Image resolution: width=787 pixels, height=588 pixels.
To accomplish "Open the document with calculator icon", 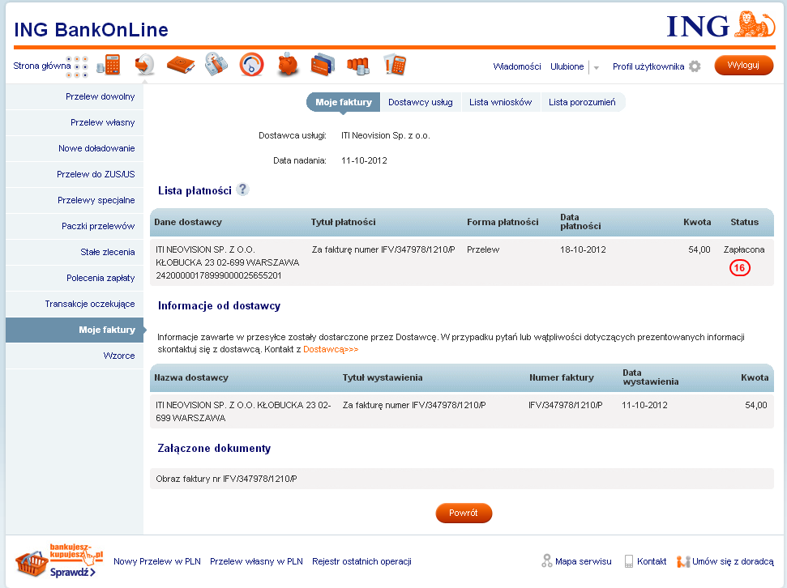I will coord(395,65).
